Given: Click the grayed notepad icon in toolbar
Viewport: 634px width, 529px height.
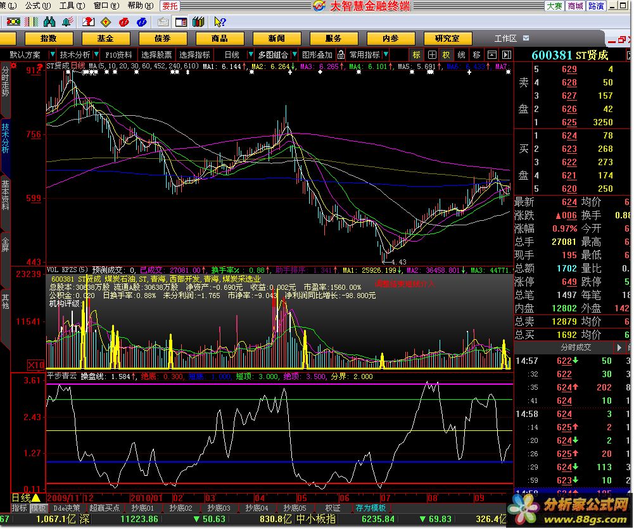Looking at the screenshot, I should (163, 22).
